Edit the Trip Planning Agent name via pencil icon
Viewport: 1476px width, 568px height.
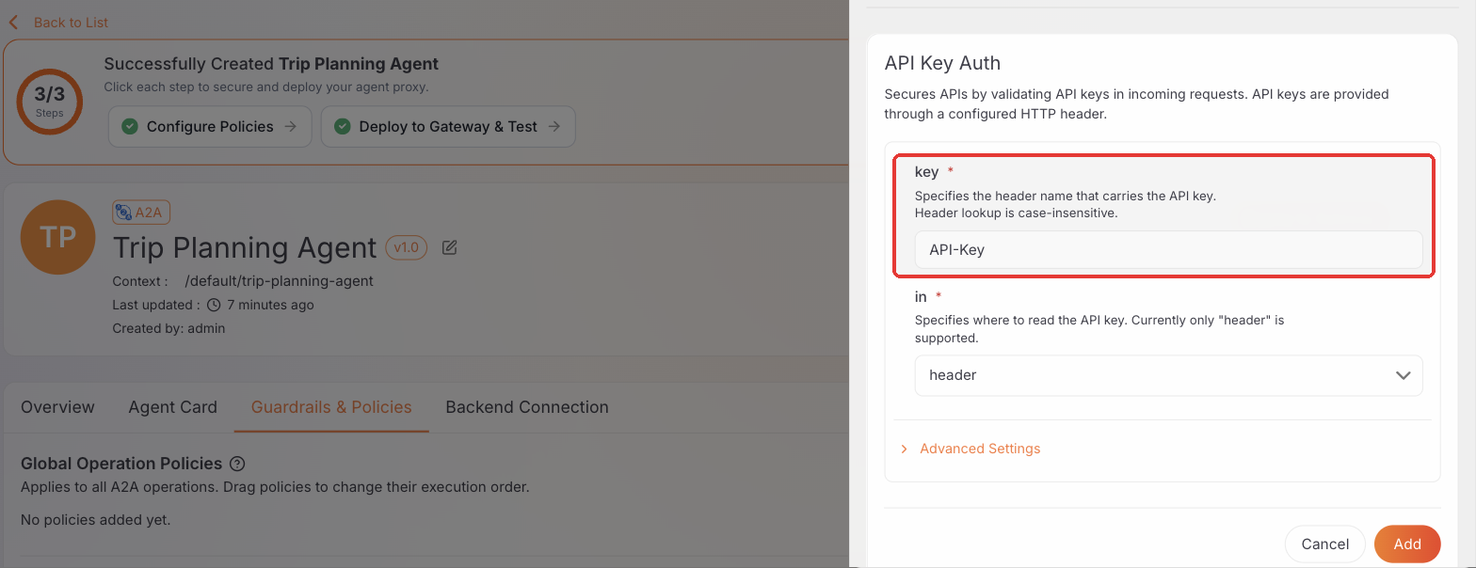(x=450, y=247)
